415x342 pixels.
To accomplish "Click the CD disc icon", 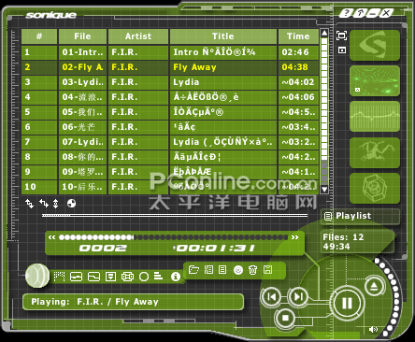I will click(238, 270).
